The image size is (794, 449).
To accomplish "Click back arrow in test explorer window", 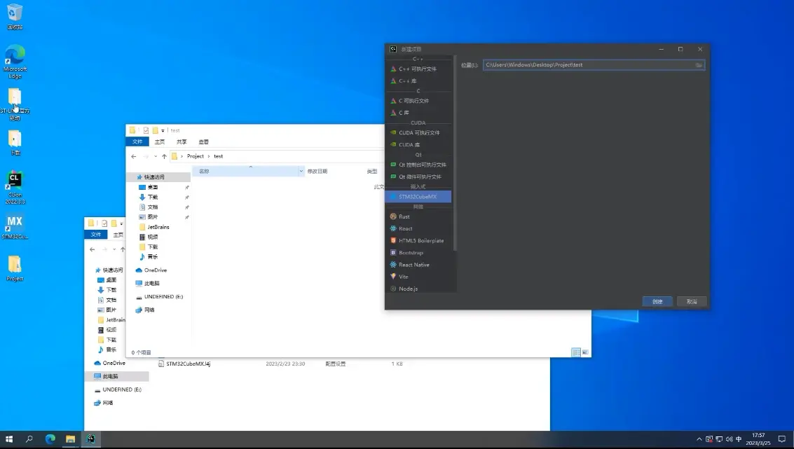I will point(134,156).
